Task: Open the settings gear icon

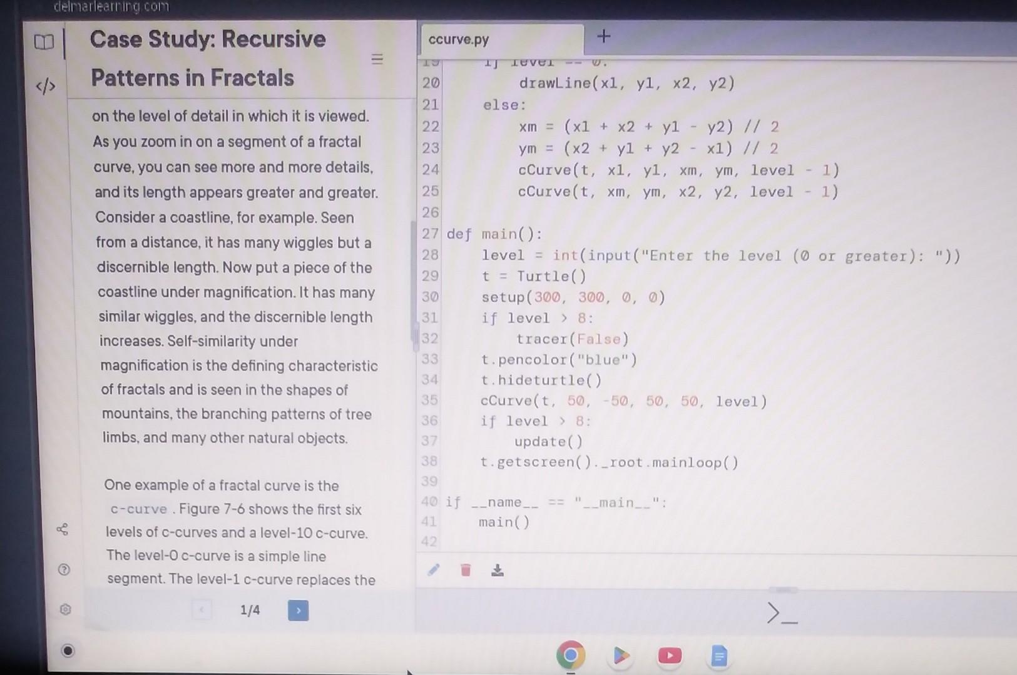Action: point(65,609)
